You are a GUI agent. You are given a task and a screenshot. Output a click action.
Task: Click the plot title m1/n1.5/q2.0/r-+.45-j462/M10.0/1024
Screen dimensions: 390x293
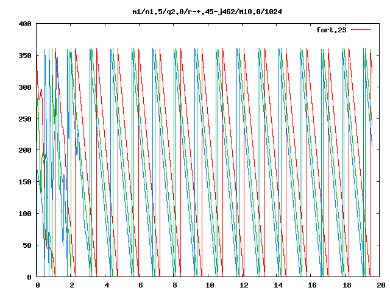207,12
